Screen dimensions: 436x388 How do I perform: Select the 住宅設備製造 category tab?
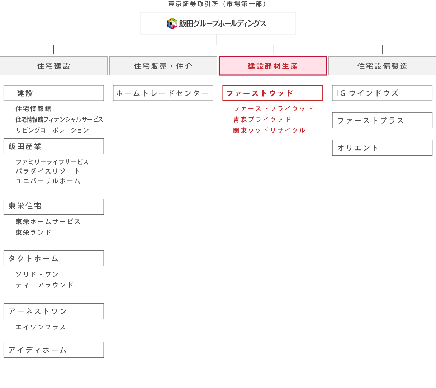(382, 66)
